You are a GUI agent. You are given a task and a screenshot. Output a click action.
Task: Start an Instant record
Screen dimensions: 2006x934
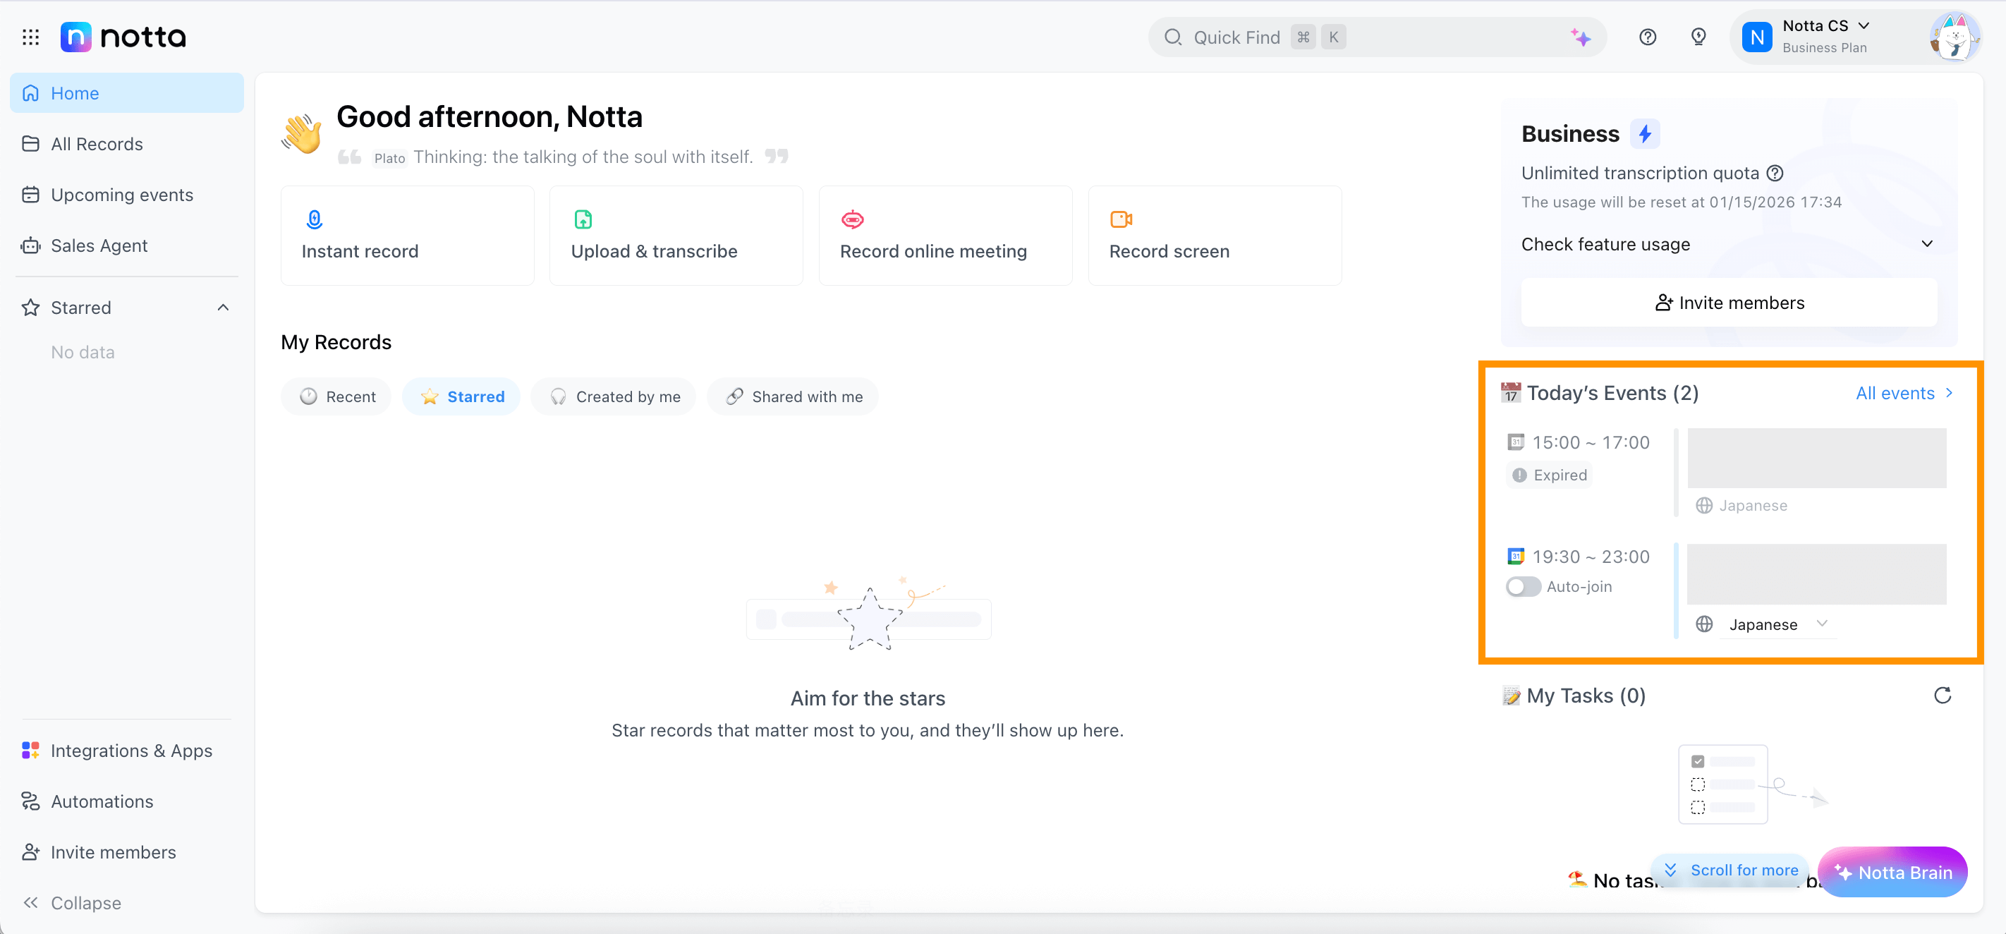click(x=407, y=235)
